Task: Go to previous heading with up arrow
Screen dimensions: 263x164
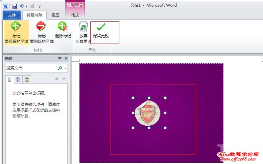Action: tap(57, 79)
